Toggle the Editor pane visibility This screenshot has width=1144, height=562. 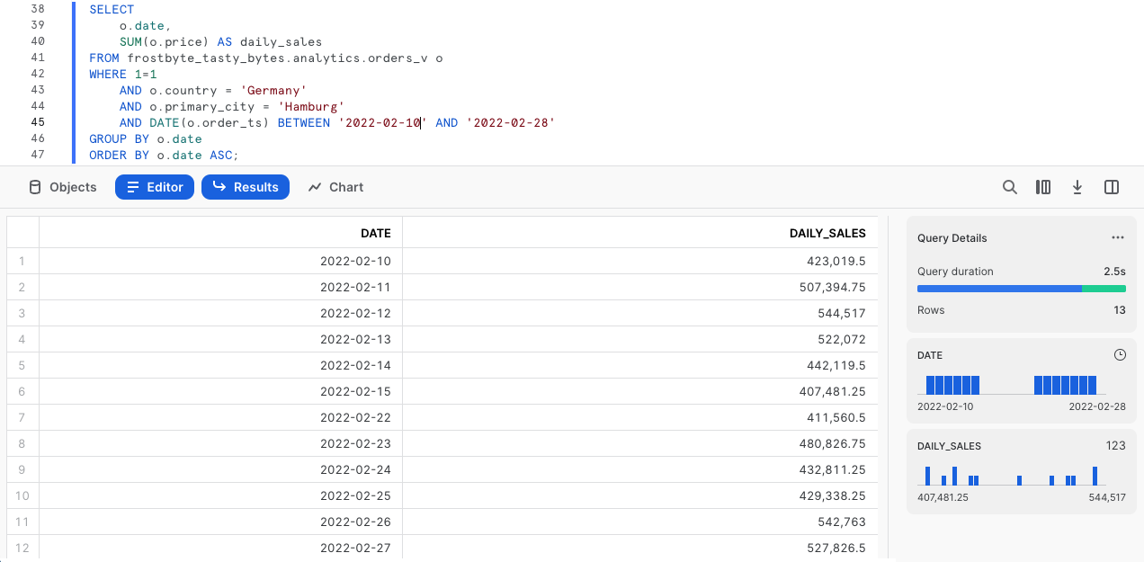pyautogui.click(x=155, y=187)
